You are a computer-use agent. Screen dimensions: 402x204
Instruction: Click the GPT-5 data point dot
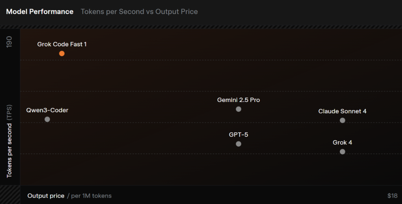239,144
